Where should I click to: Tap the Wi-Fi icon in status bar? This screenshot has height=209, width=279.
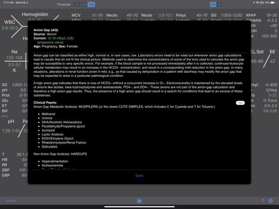[257, 3]
